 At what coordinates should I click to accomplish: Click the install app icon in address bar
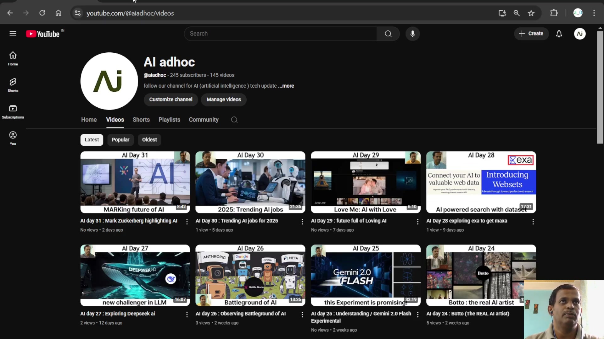502,13
